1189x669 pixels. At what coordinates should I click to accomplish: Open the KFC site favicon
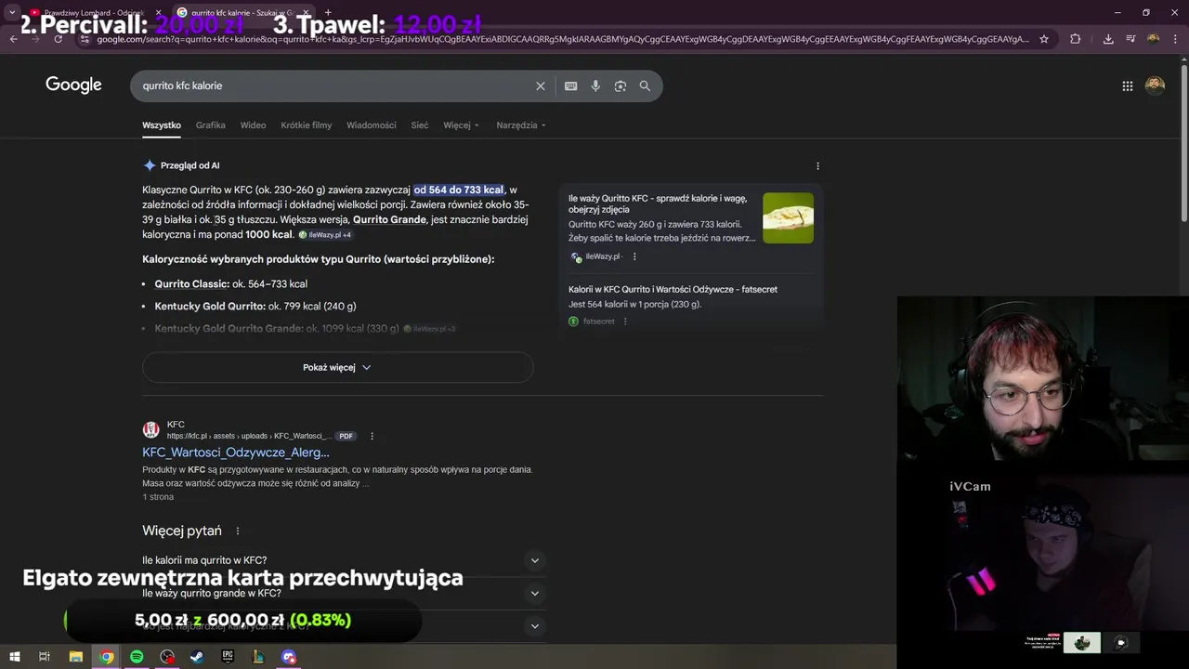pos(150,430)
